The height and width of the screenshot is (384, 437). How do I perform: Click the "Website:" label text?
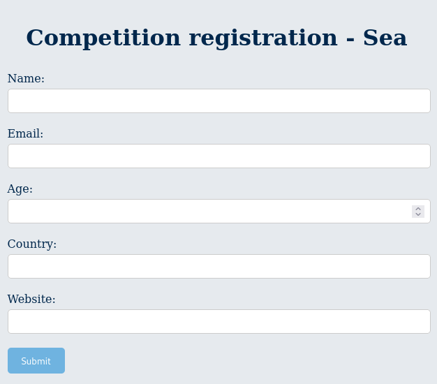pyautogui.click(x=31, y=299)
